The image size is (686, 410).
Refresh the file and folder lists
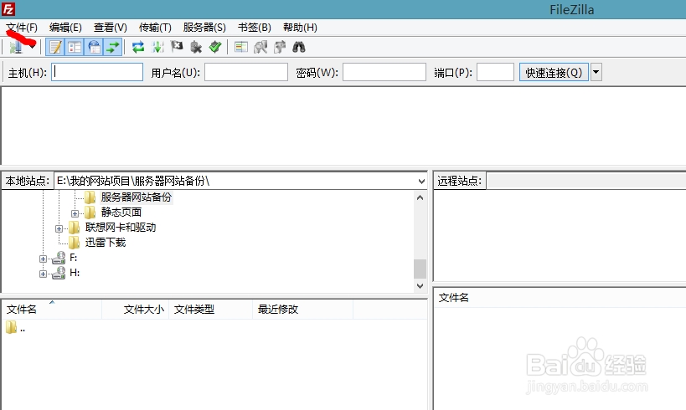pos(138,47)
